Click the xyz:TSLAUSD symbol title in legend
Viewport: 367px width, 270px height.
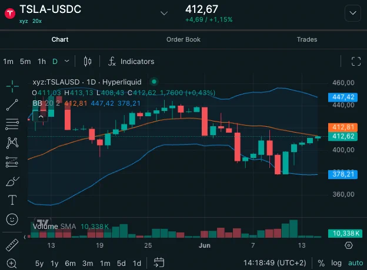[87, 82]
